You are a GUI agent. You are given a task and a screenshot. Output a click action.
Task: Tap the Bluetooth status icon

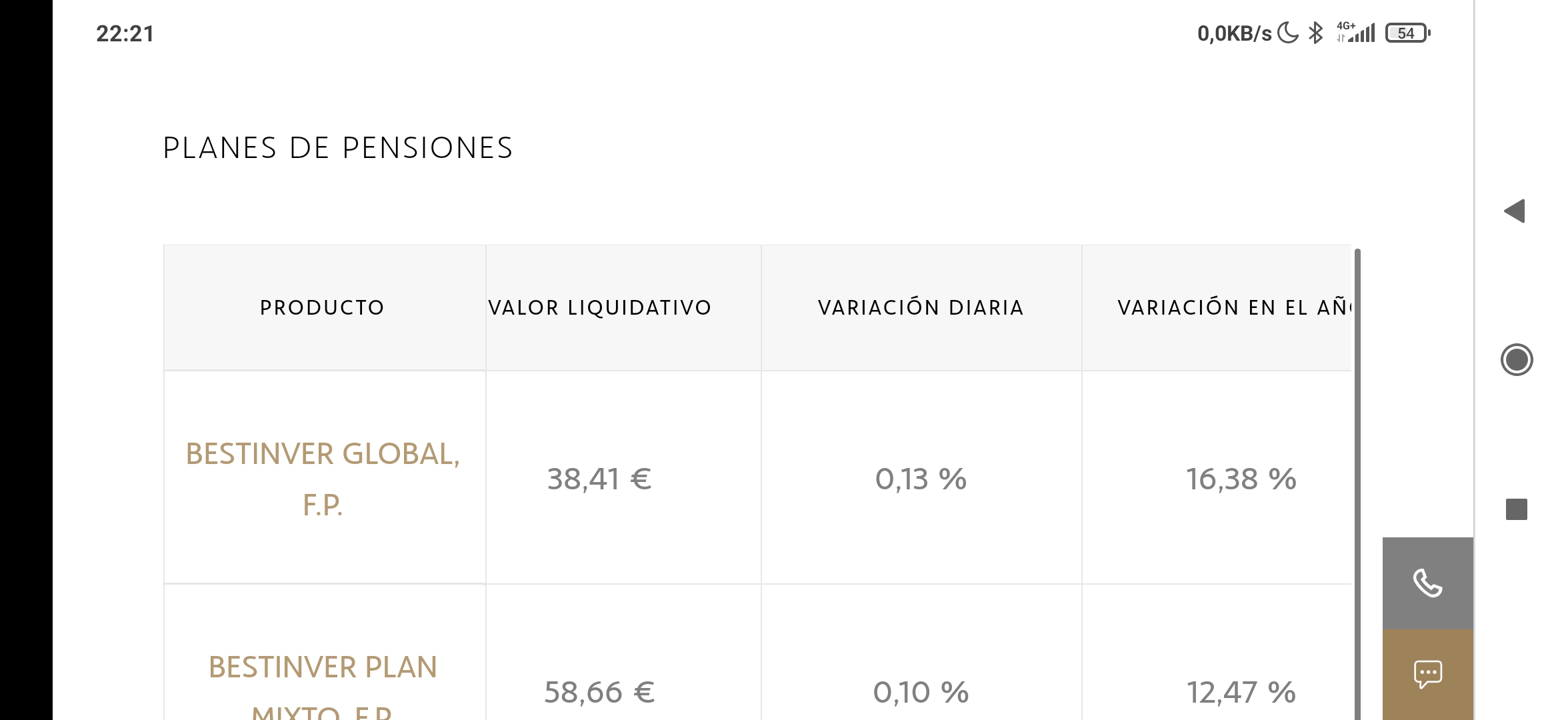click(1315, 33)
